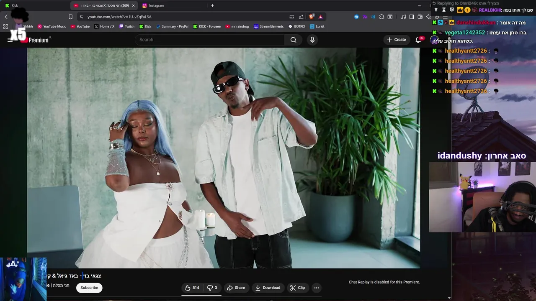Image resolution: width=536 pixels, height=301 pixels.
Task: Click the streamer webcam overlay
Action: [482, 197]
